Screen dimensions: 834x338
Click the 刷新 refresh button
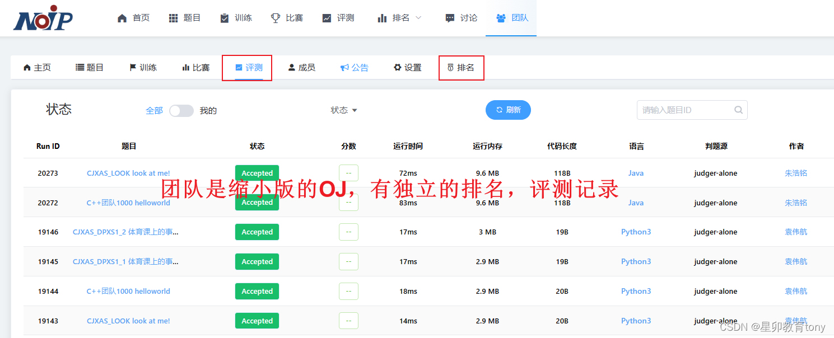pyautogui.click(x=508, y=110)
